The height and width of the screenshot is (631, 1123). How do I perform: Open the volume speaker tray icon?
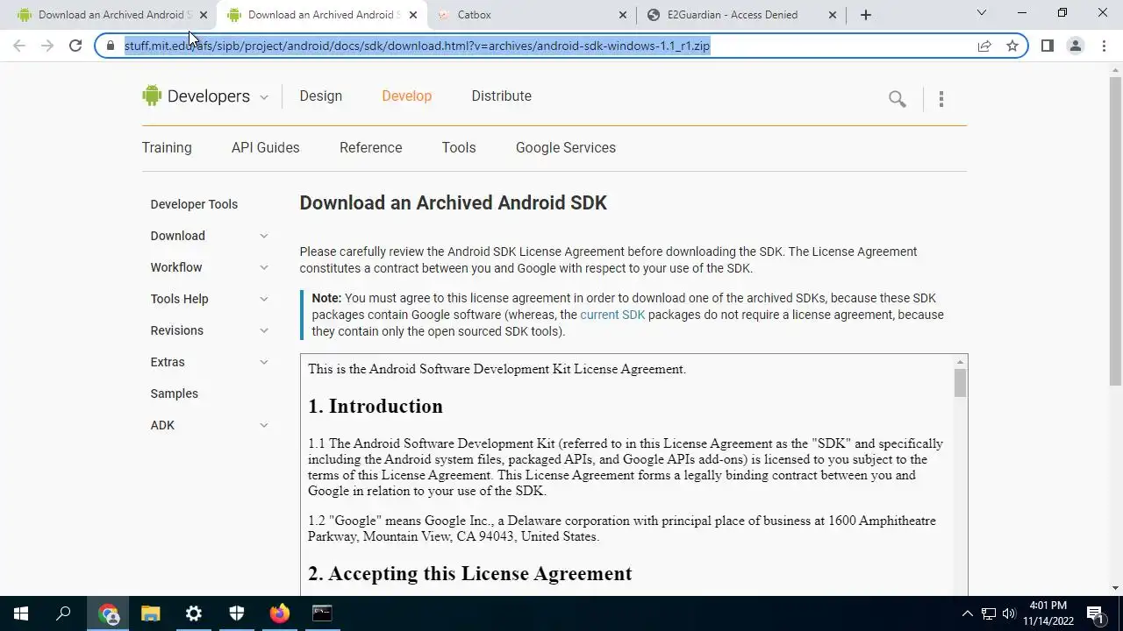click(1009, 613)
